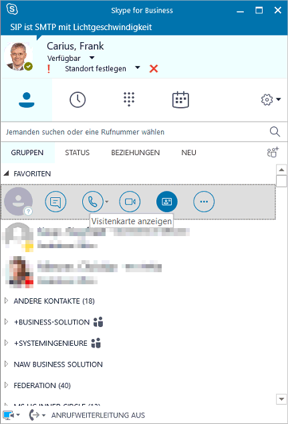Expand the +BUSINESS-SOLUTION group
This screenshot has width=288, height=424.
click(x=6, y=322)
